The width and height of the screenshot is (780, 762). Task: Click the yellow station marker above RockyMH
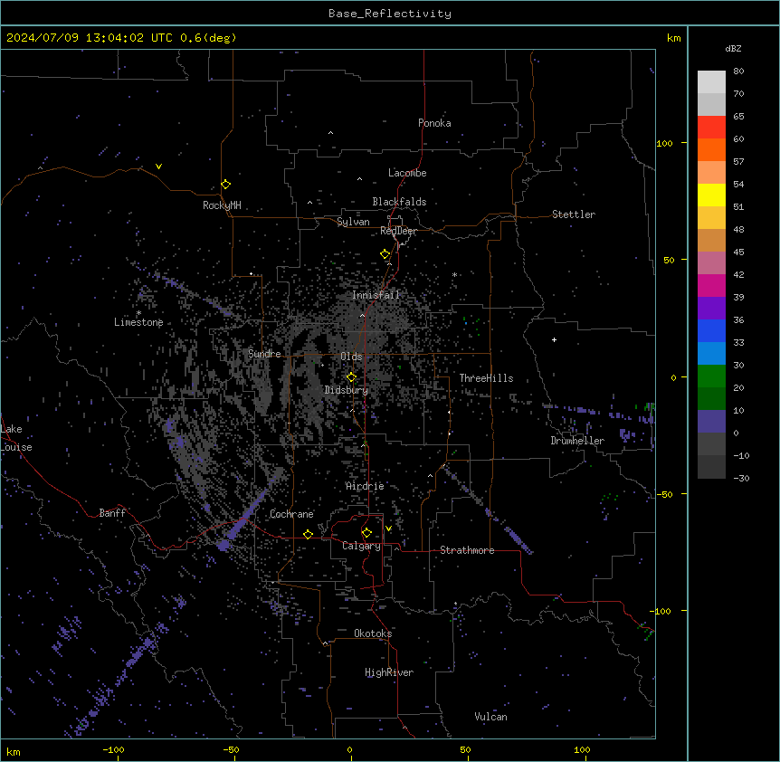(225, 185)
